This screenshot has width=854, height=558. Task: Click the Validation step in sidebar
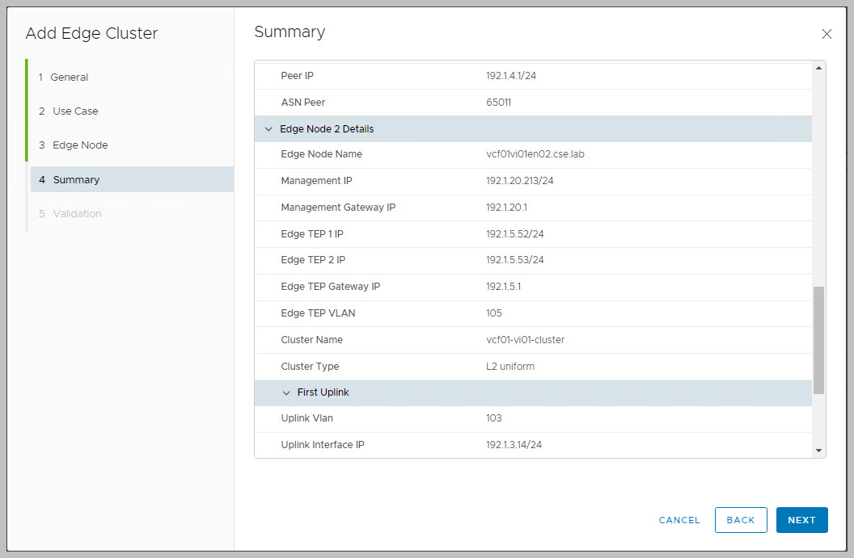[77, 214]
